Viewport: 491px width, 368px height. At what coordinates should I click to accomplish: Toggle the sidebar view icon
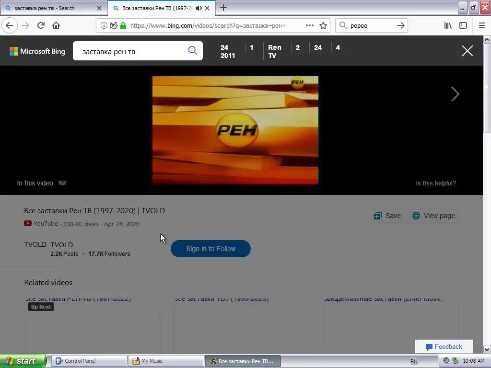click(x=463, y=26)
